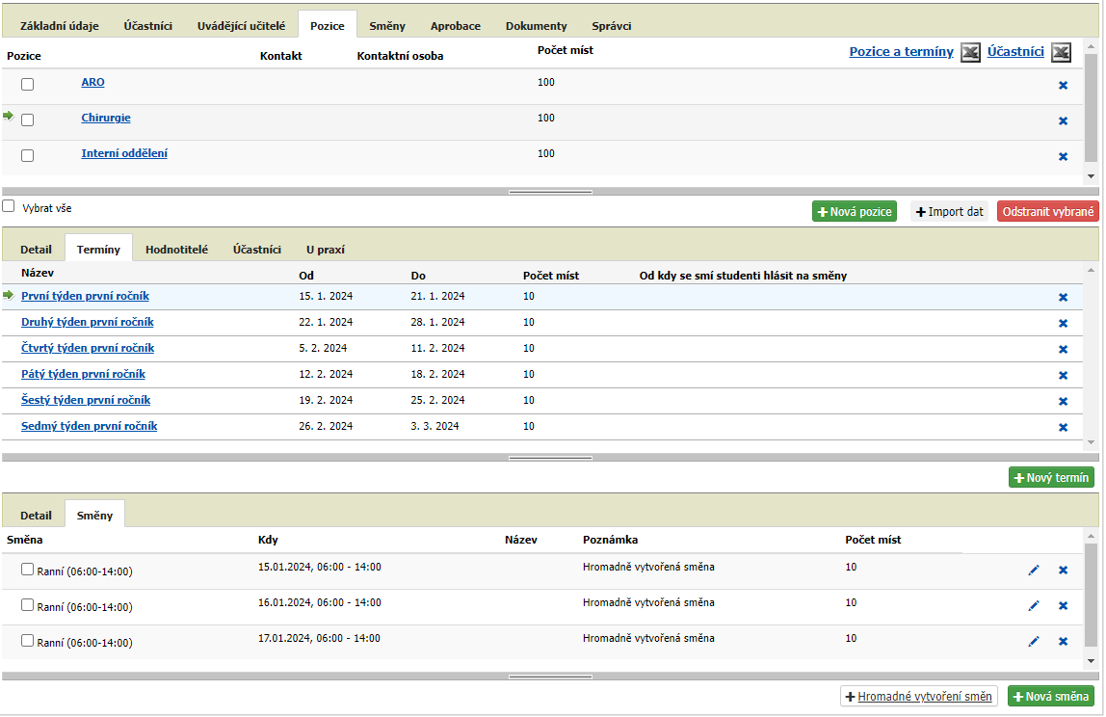
Task: Delete the Interní oddělení position row
Action: pos(1063,157)
